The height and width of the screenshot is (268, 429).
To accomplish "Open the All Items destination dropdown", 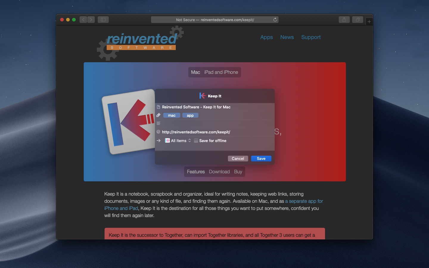I will (178, 141).
